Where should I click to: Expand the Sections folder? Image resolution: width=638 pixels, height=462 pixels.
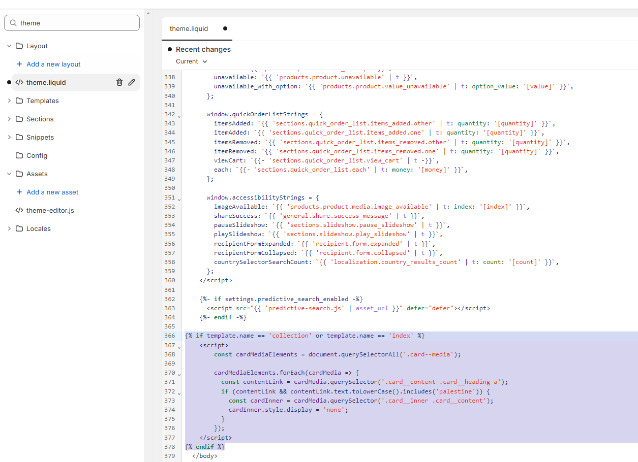coord(9,119)
